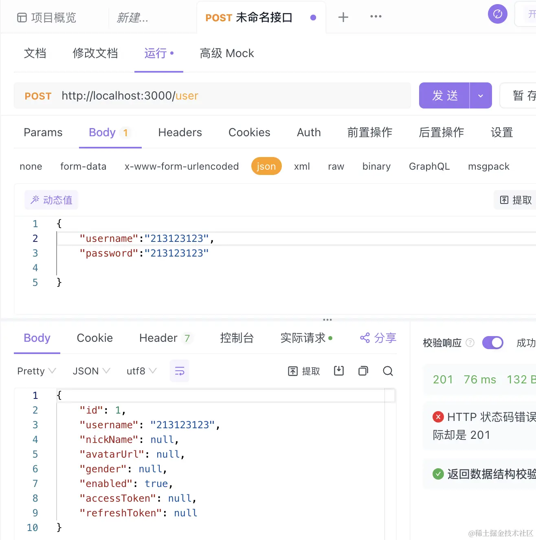Open the Cookies tab
Viewport: 536px width, 540px height.
[x=249, y=133]
